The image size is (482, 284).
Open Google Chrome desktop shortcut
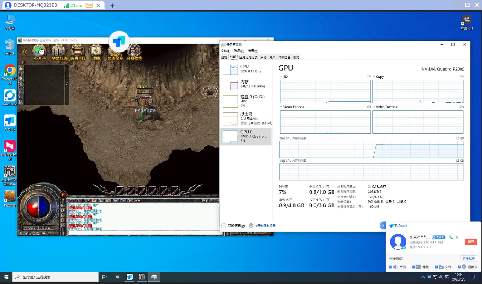(x=9, y=71)
